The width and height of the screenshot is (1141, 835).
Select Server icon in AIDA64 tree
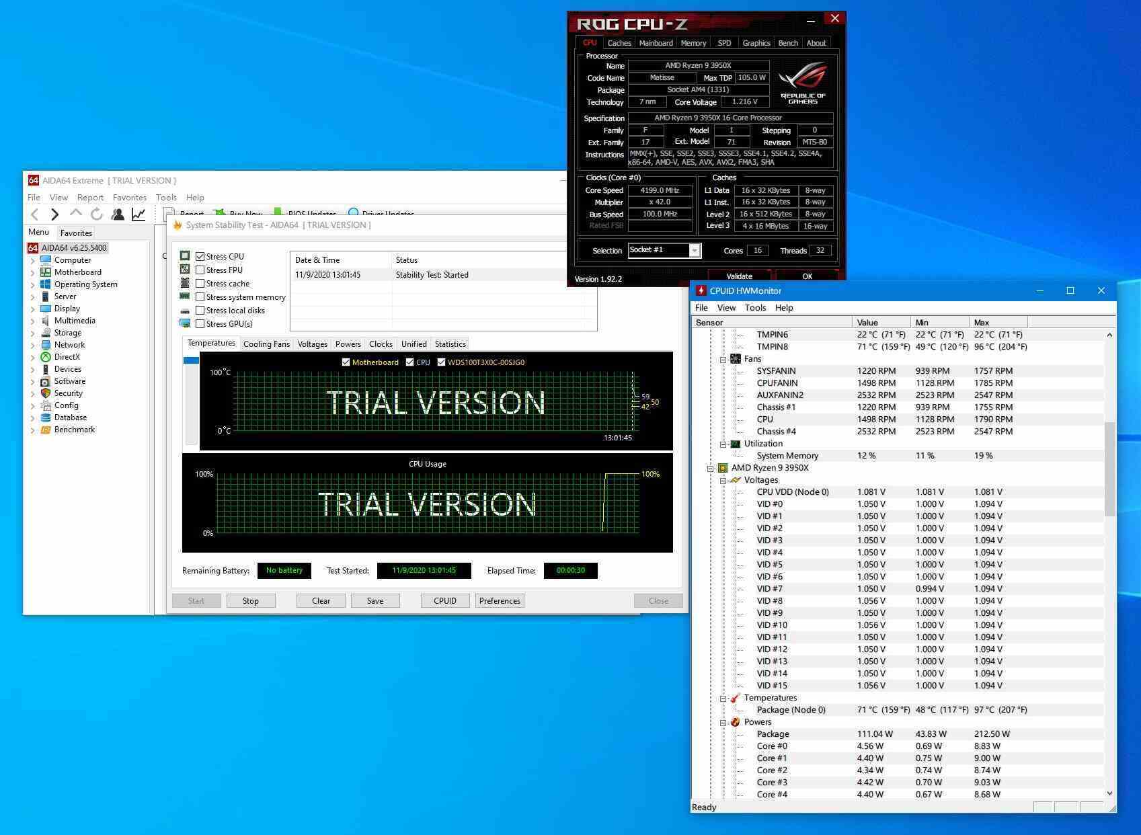pos(46,296)
